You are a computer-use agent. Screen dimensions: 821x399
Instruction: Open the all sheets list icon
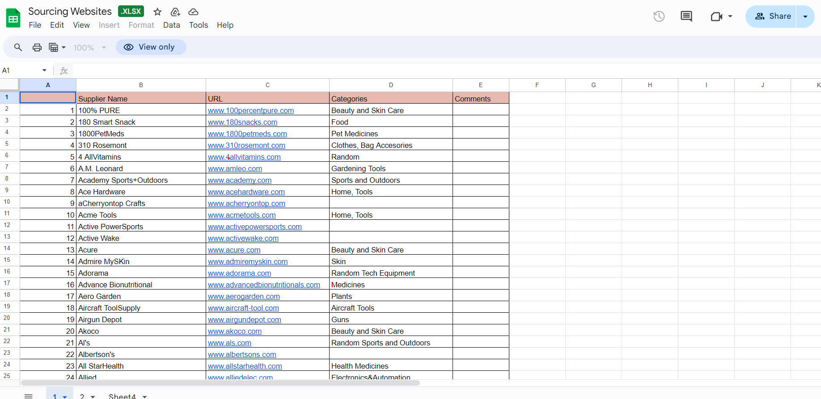click(29, 396)
